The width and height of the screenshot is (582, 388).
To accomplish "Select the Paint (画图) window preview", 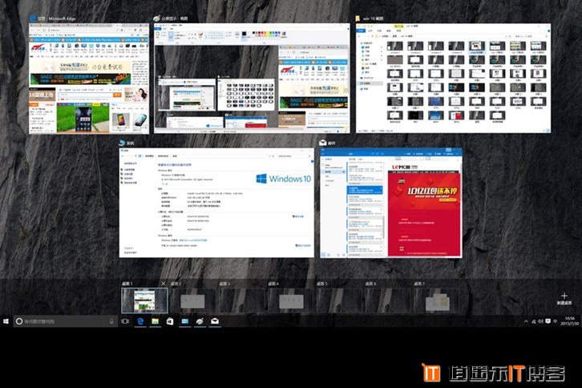I will (x=252, y=79).
